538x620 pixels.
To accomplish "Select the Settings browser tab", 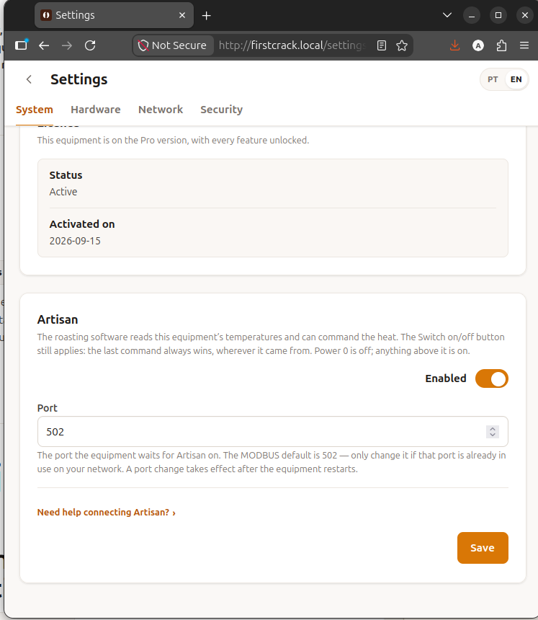I will click(x=115, y=15).
